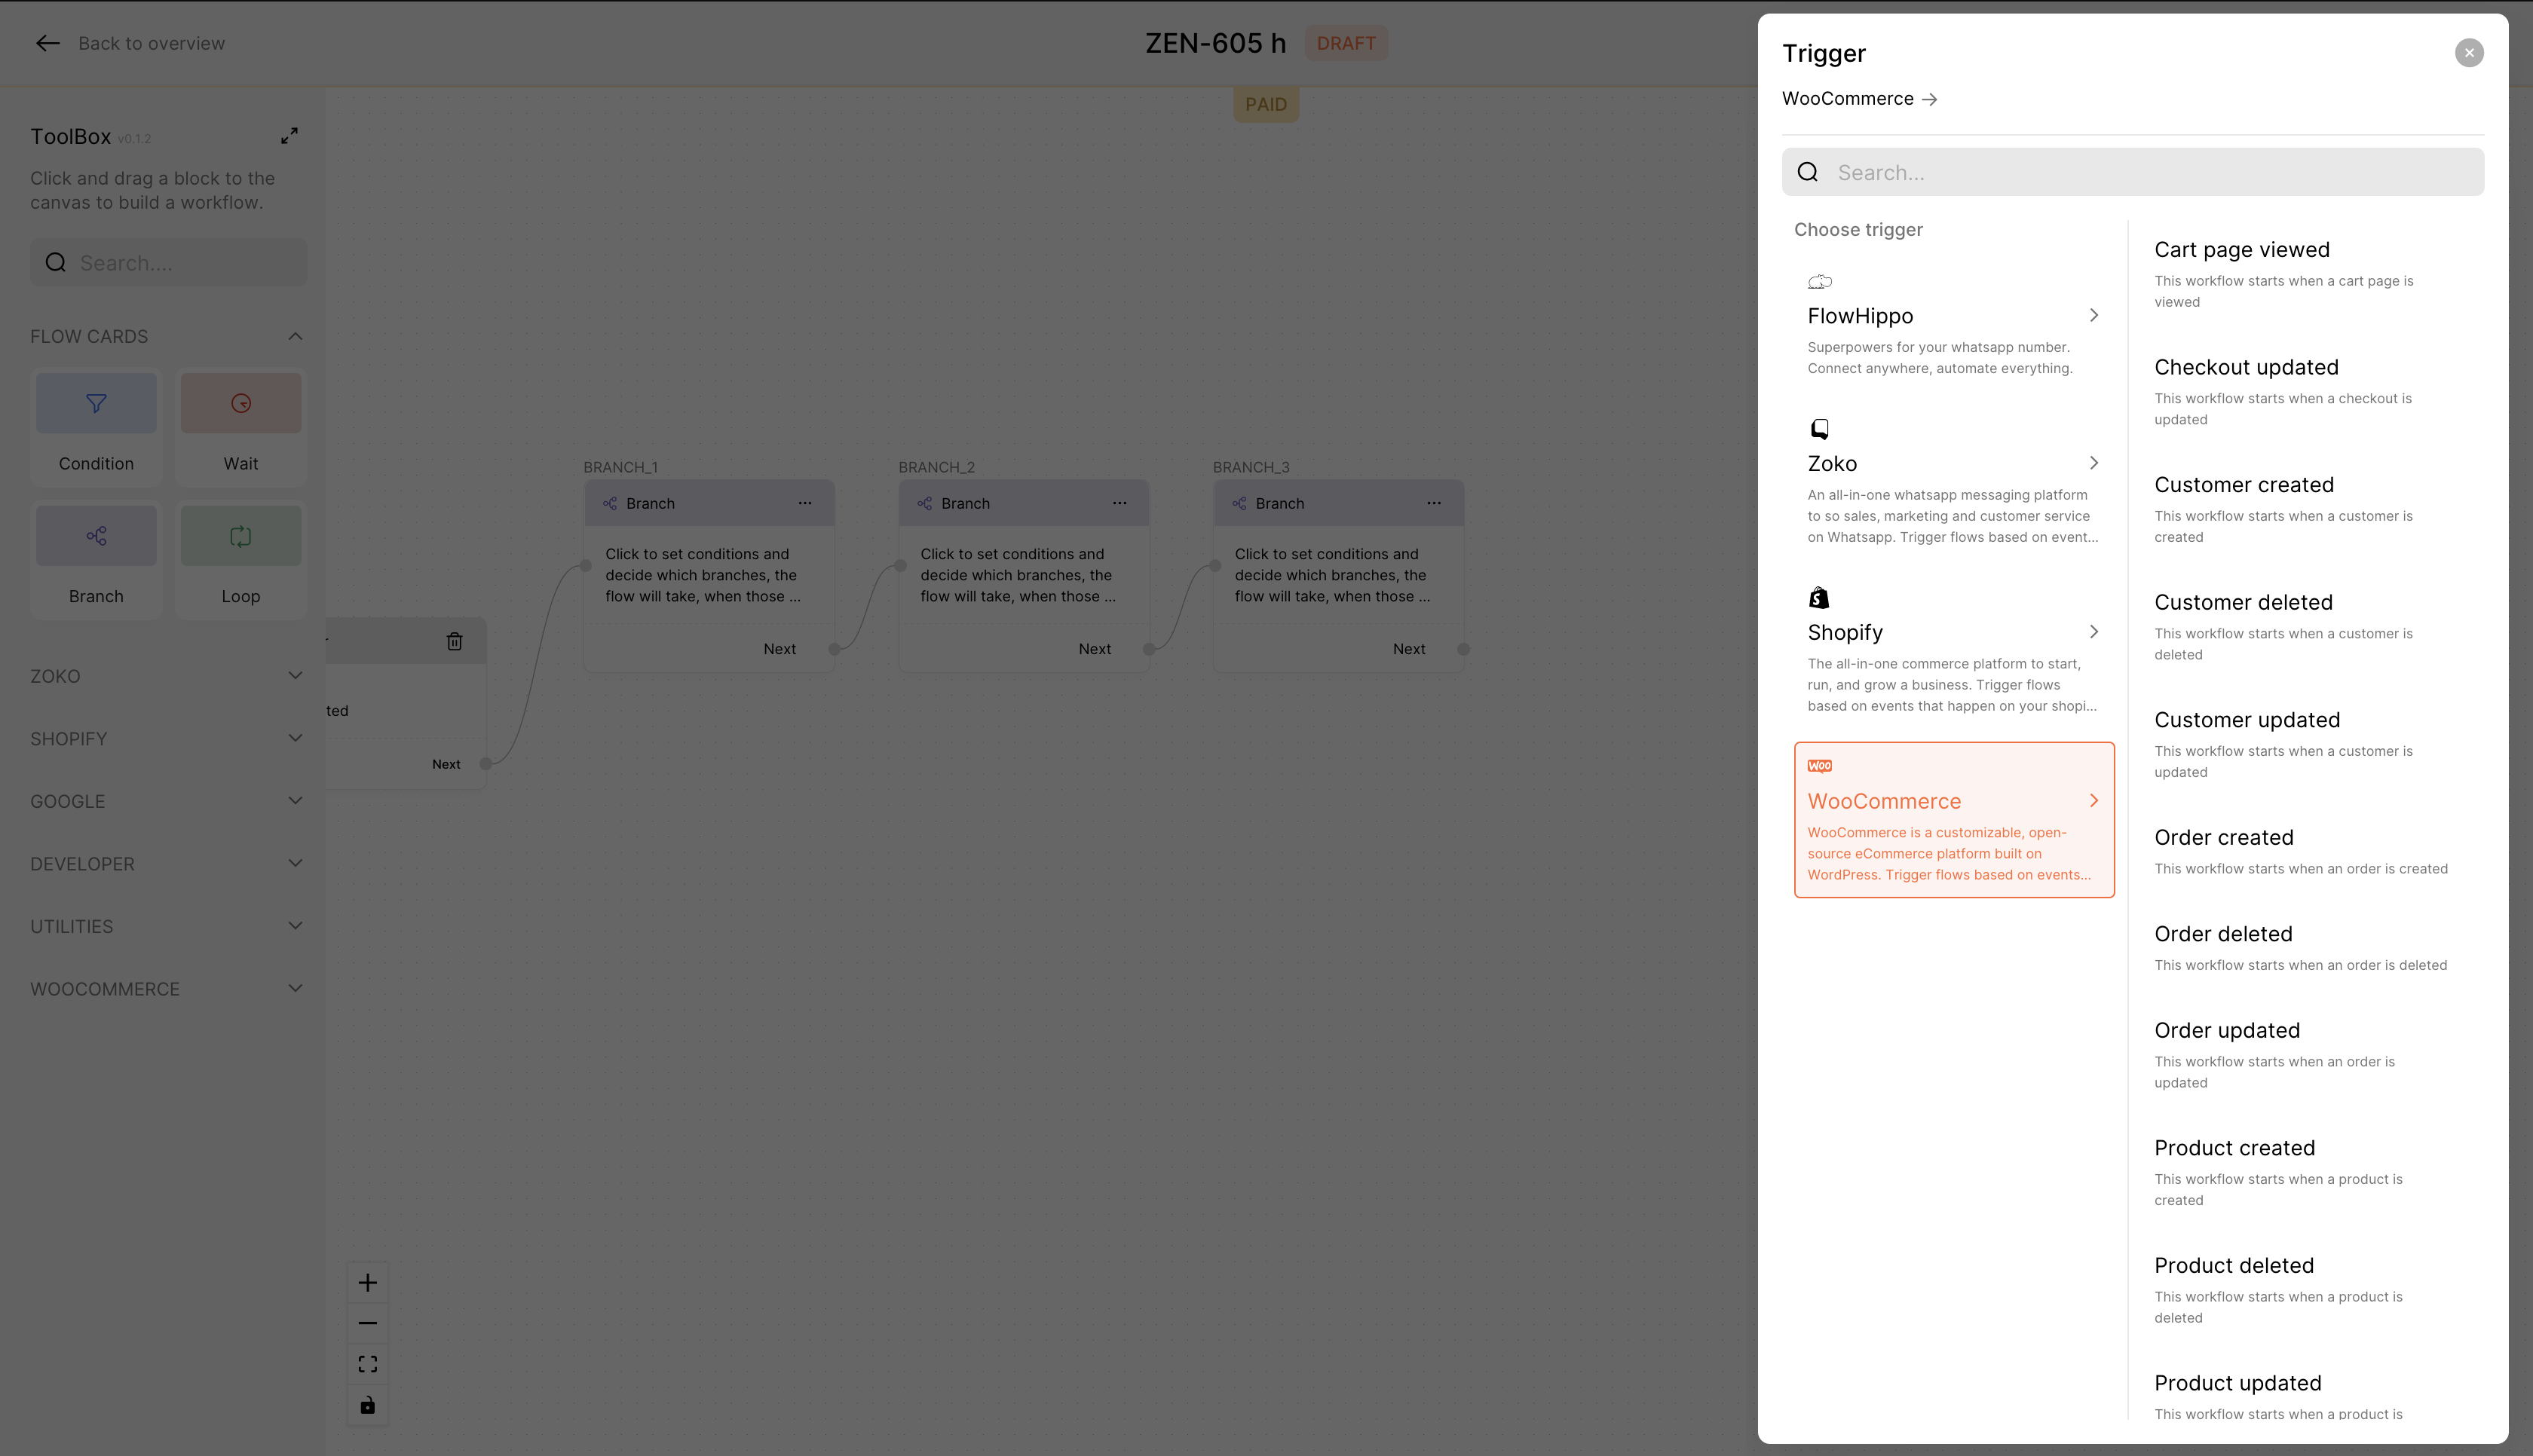Click the BRANCH_3 Next output connector
This screenshot has width=2533, height=1456.
[1464, 649]
